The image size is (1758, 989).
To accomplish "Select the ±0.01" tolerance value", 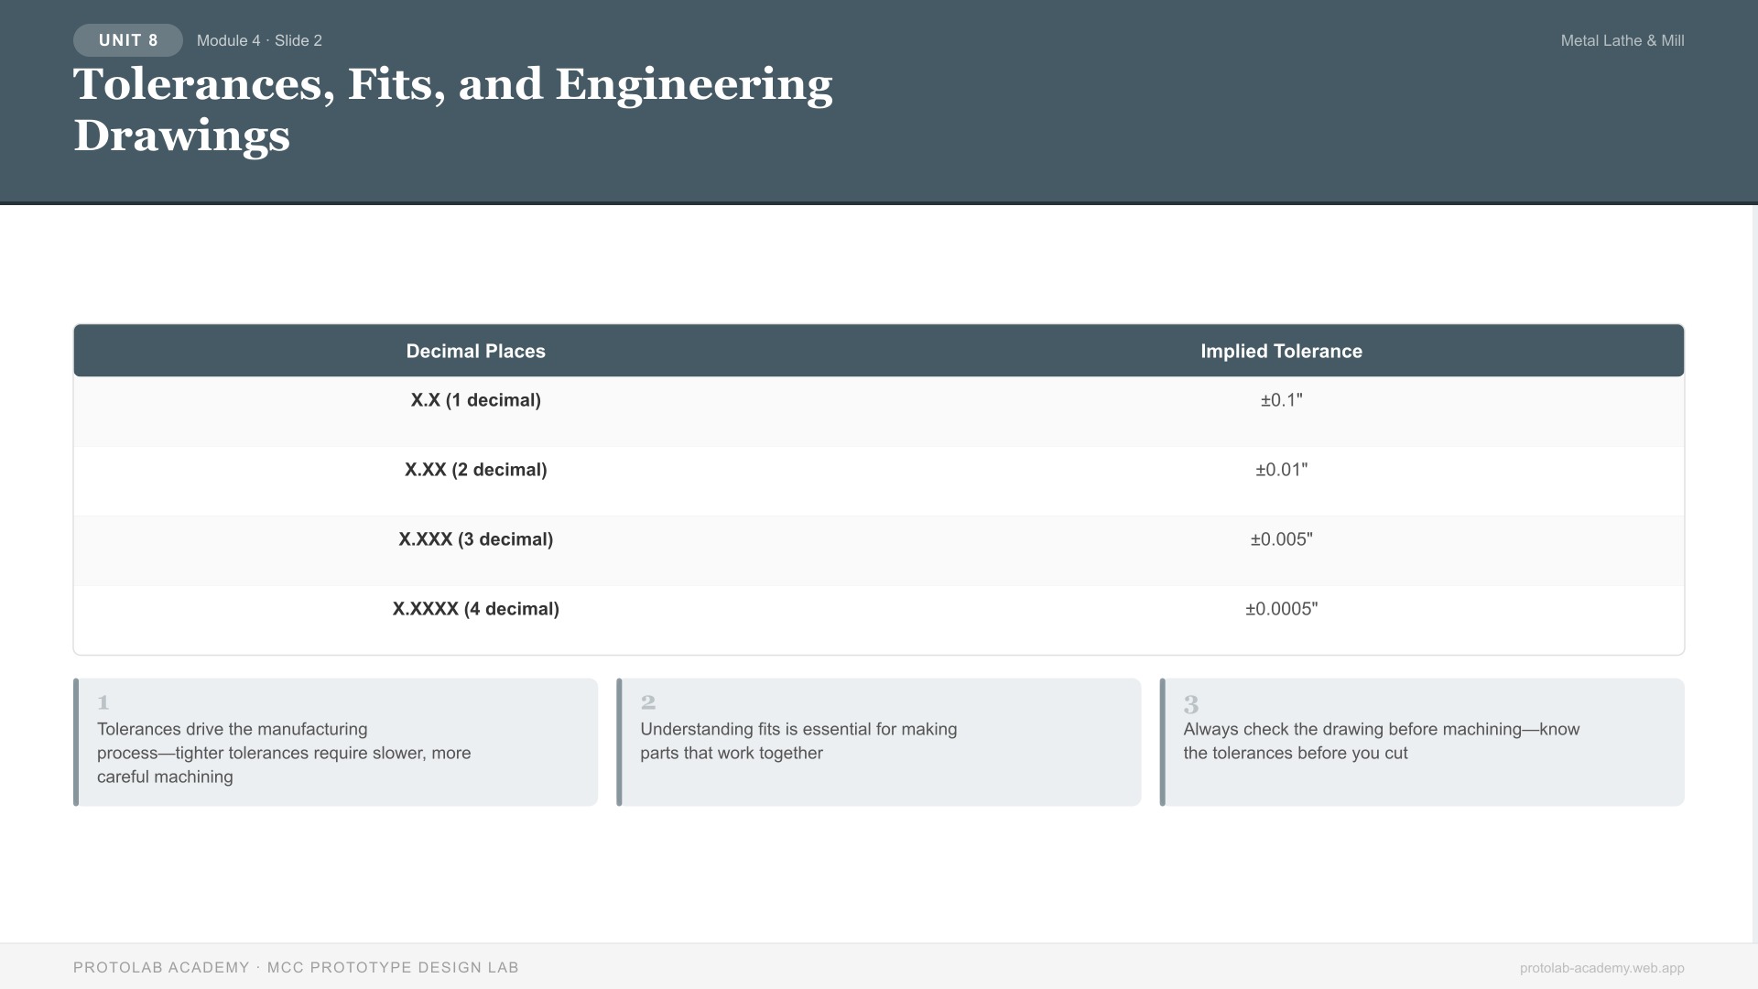I will 1281,469.
